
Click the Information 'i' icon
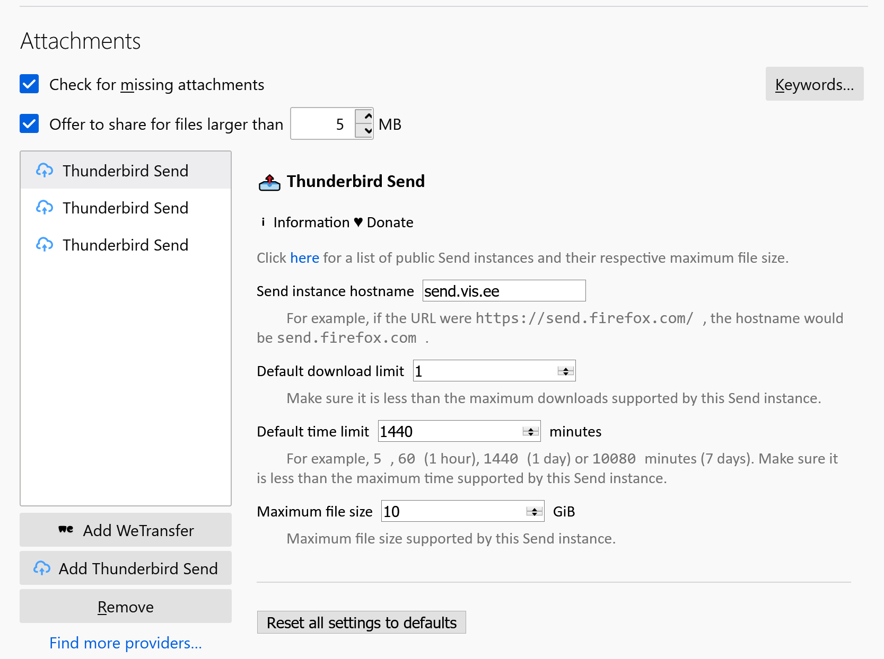[x=263, y=222]
